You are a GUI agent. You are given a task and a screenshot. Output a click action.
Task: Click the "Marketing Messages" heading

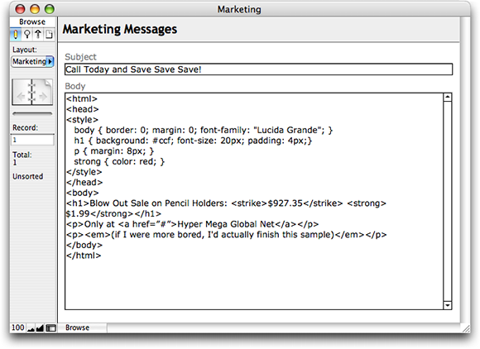tap(120, 30)
